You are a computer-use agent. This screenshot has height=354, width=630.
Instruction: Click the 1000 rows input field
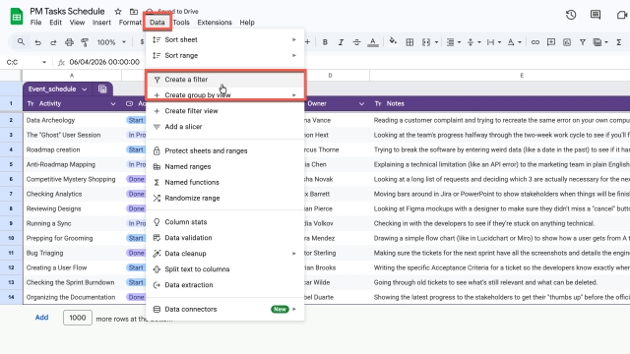coord(78,318)
